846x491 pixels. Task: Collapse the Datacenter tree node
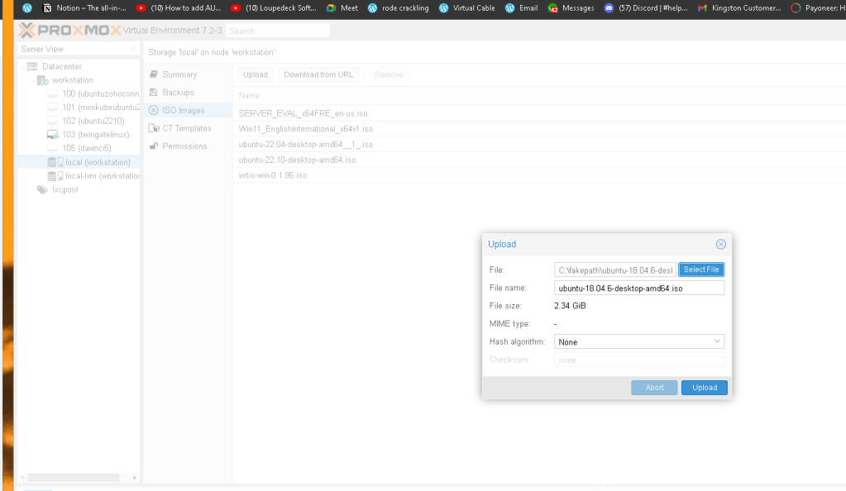pyautogui.click(x=22, y=66)
